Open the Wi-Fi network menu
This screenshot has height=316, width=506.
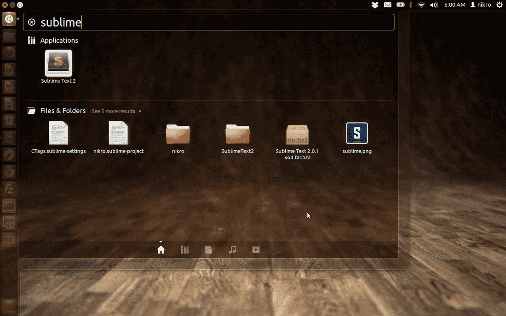[x=421, y=5]
